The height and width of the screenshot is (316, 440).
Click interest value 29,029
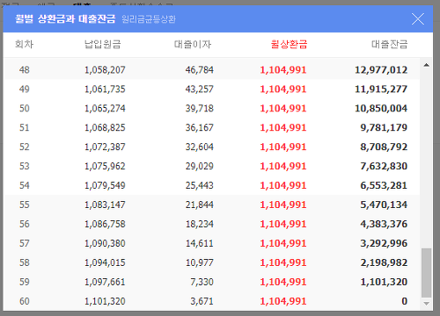click(x=200, y=166)
